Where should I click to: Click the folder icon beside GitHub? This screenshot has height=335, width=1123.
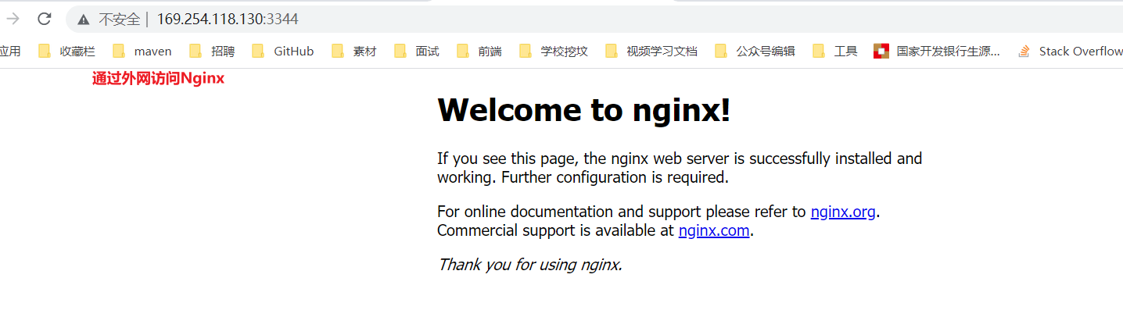pos(258,52)
